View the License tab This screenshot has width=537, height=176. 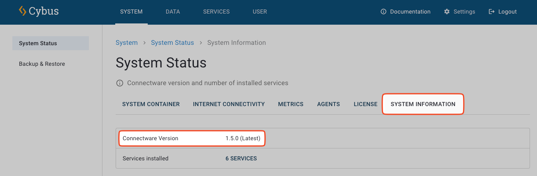(x=365, y=104)
